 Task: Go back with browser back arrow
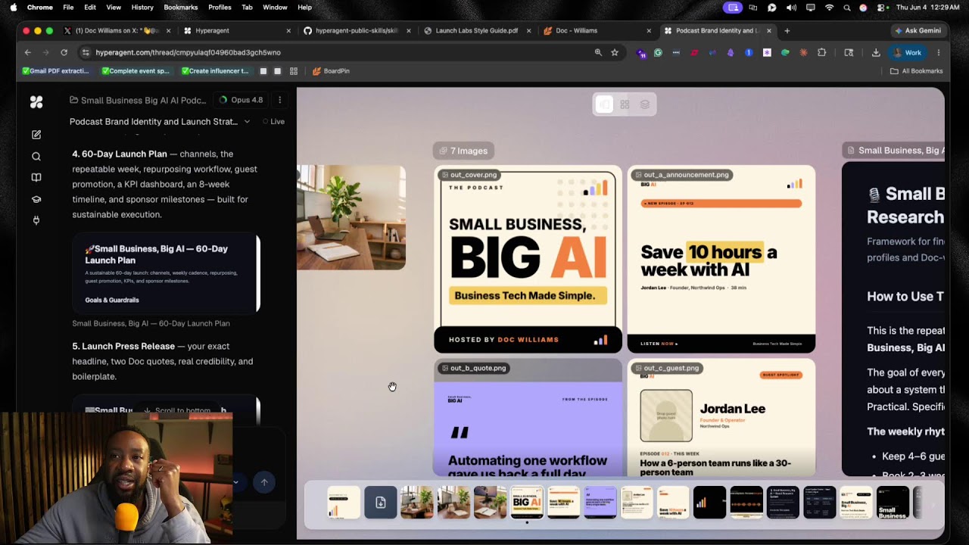tap(28, 52)
